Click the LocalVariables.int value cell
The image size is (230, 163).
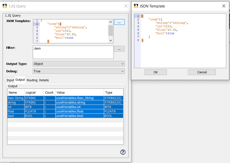coord(80,107)
